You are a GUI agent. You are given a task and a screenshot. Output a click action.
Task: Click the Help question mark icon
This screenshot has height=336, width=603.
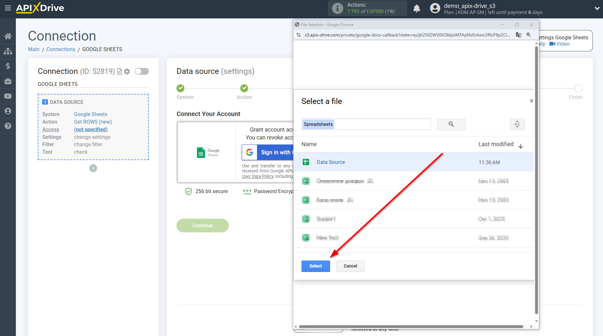(x=8, y=126)
